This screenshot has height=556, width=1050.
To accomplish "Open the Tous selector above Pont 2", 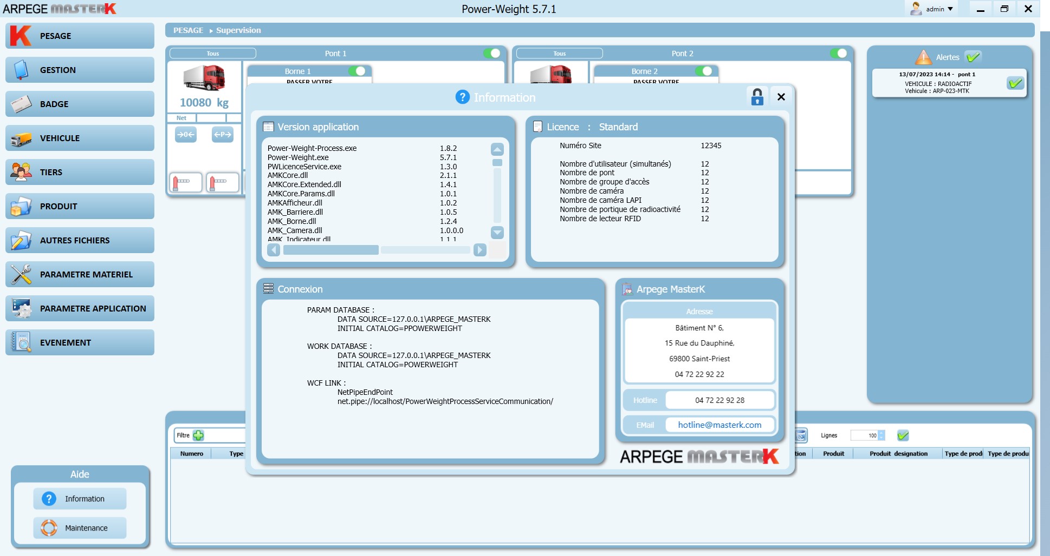I will coord(559,53).
